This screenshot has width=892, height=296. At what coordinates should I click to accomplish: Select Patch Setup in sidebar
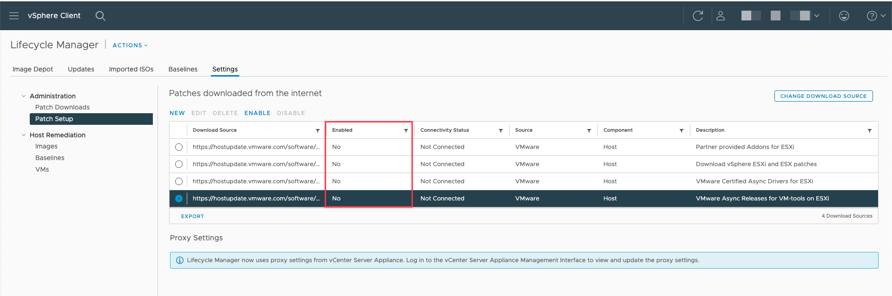coord(91,119)
